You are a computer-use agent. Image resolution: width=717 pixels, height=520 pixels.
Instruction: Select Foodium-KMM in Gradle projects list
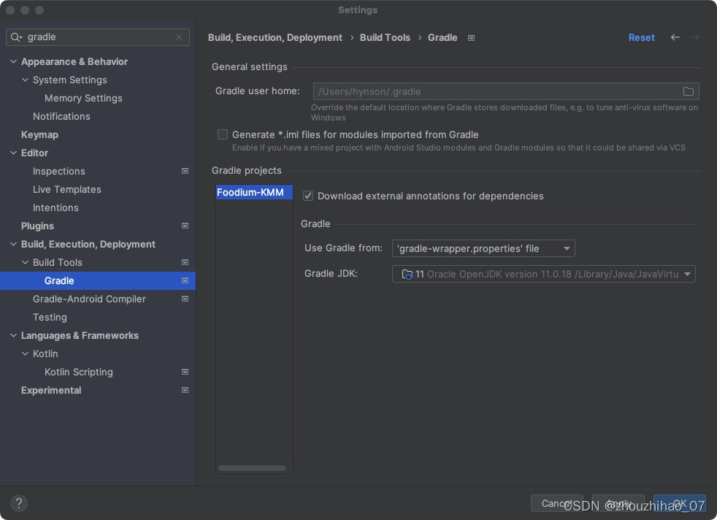pos(254,192)
